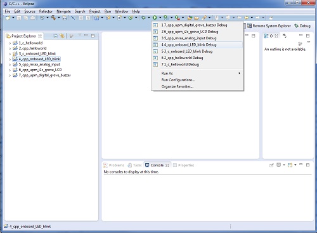The image size is (317, 233).
Task: Click the Open Type toolbar icon
Action: (x=190, y=18)
